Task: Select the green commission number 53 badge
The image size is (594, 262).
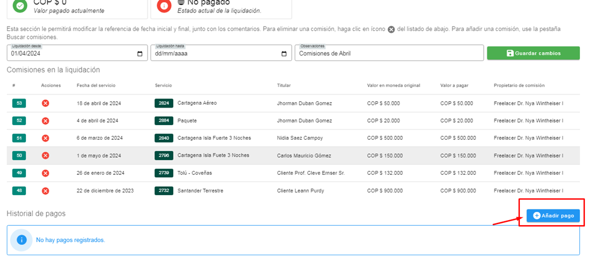Action: [19, 104]
